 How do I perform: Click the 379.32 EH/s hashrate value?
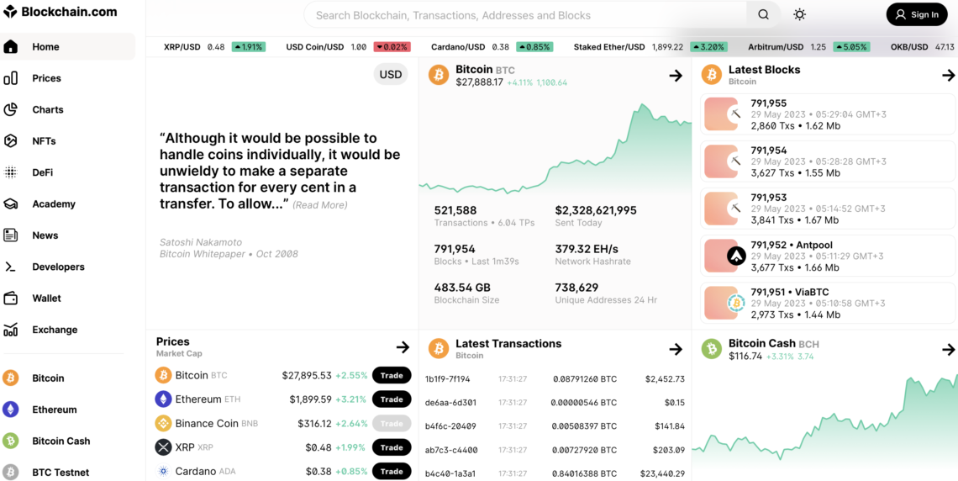587,250
